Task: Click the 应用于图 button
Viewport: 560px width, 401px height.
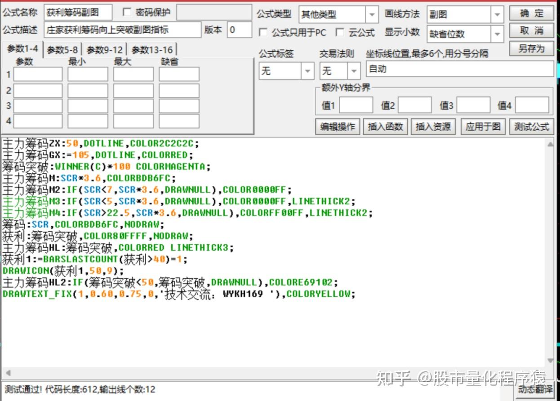Action: pos(483,127)
